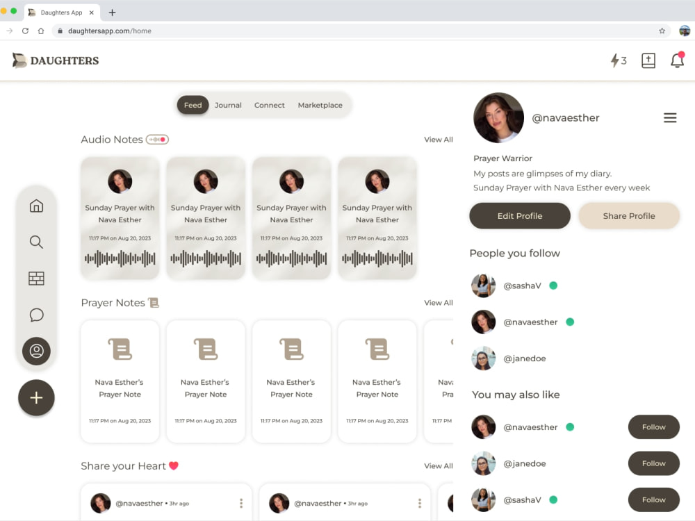This screenshot has height=521, width=695.
Task: View All Share your Heart posts
Action: (x=439, y=465)
